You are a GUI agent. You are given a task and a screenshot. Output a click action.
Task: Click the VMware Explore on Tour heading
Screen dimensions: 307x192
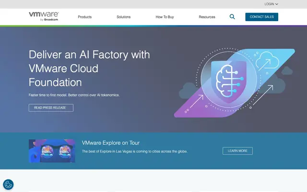click(x=111, y=143)
